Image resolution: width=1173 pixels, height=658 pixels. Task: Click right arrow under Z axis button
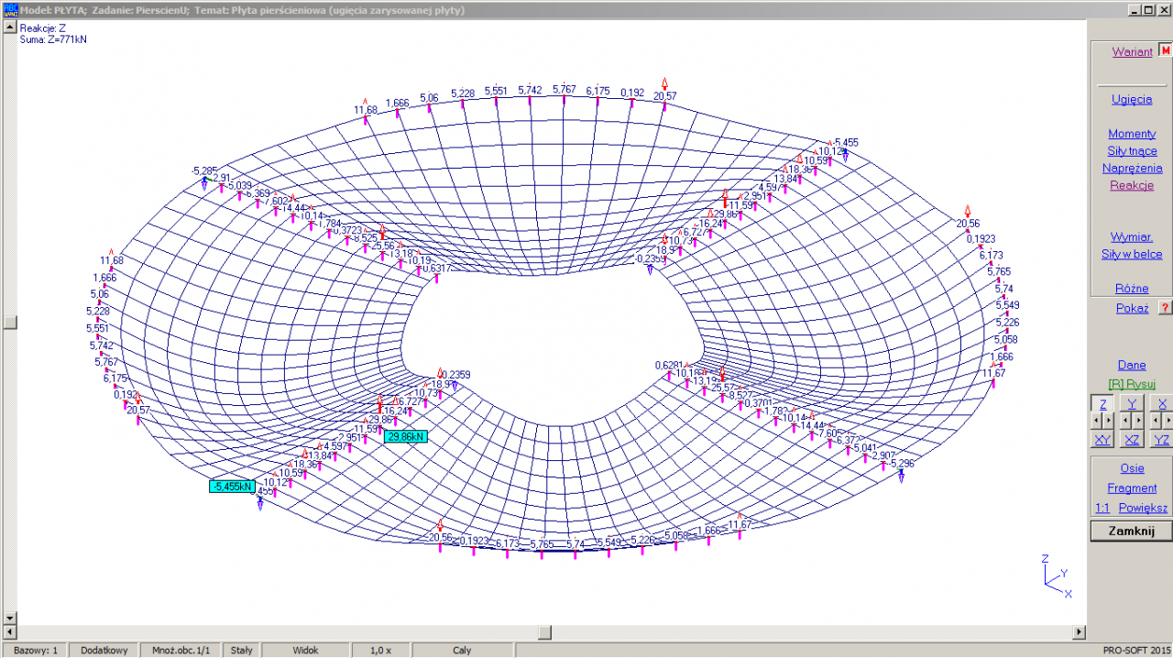(1109, 421)
